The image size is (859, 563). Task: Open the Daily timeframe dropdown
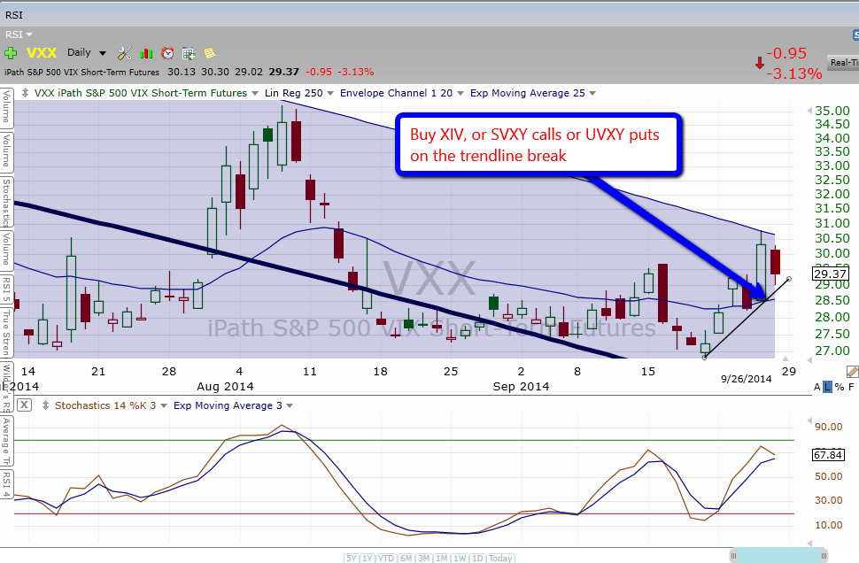[87, 53]
